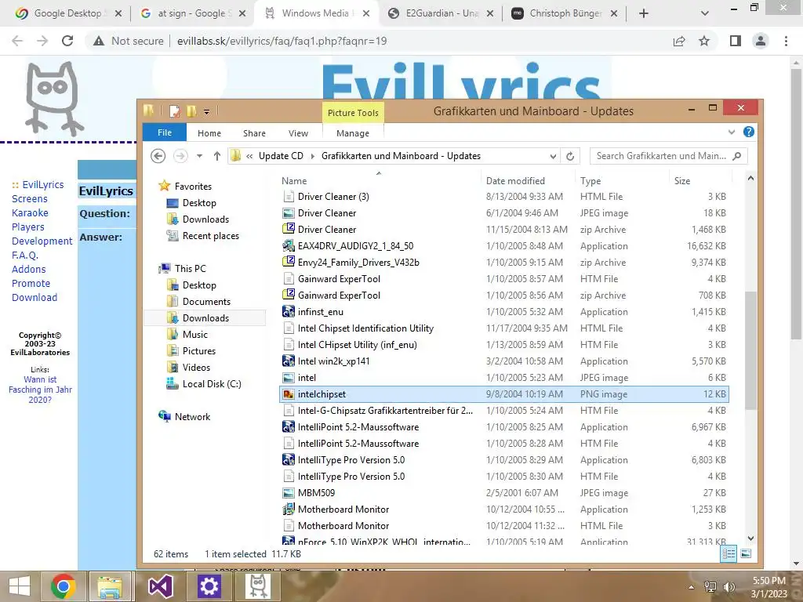The width and height of the screenshot is (803, 602).
Task: Open a new Chrome tab with plus
Action: point(644,13)
